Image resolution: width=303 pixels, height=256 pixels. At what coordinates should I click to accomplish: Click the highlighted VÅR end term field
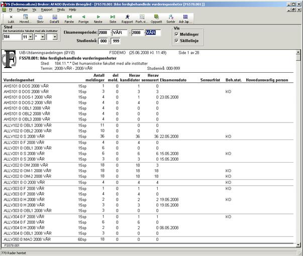point(153,33)
